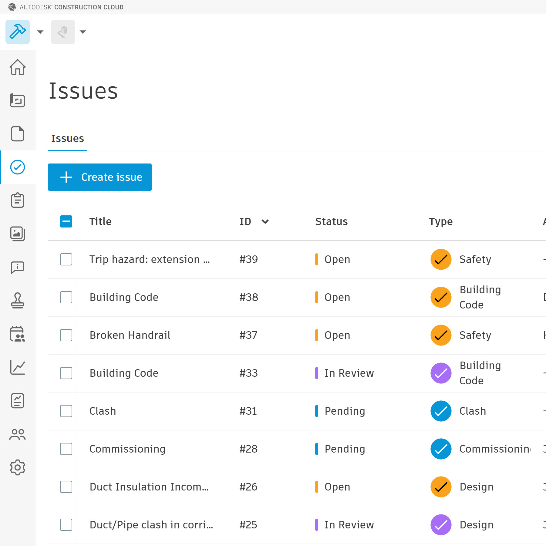546x546 pixels.
Task: Open the Files document icon
Action: tap(18, 134)
